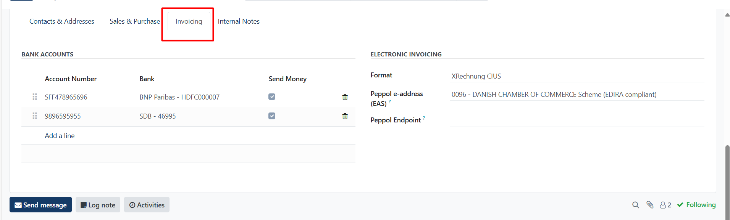Show the followers list icon with count 2
This screenshot has height=220, width=730.
click(x=665, y=205)
